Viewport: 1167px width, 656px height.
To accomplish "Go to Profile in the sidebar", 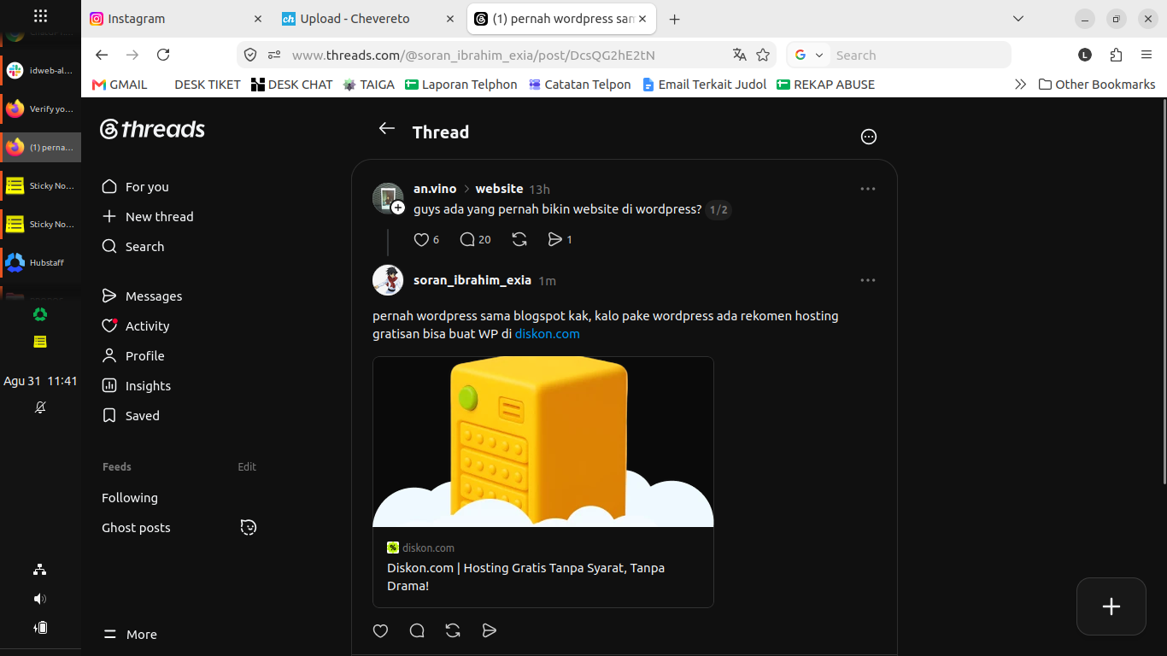I will point(132,356).
